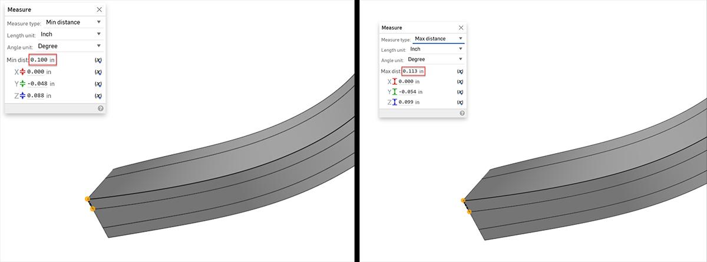This screenshot has height=262, width=707.
Task: Click variable icon next to Y -0.048 in
Action: click(x=98, y=84)
